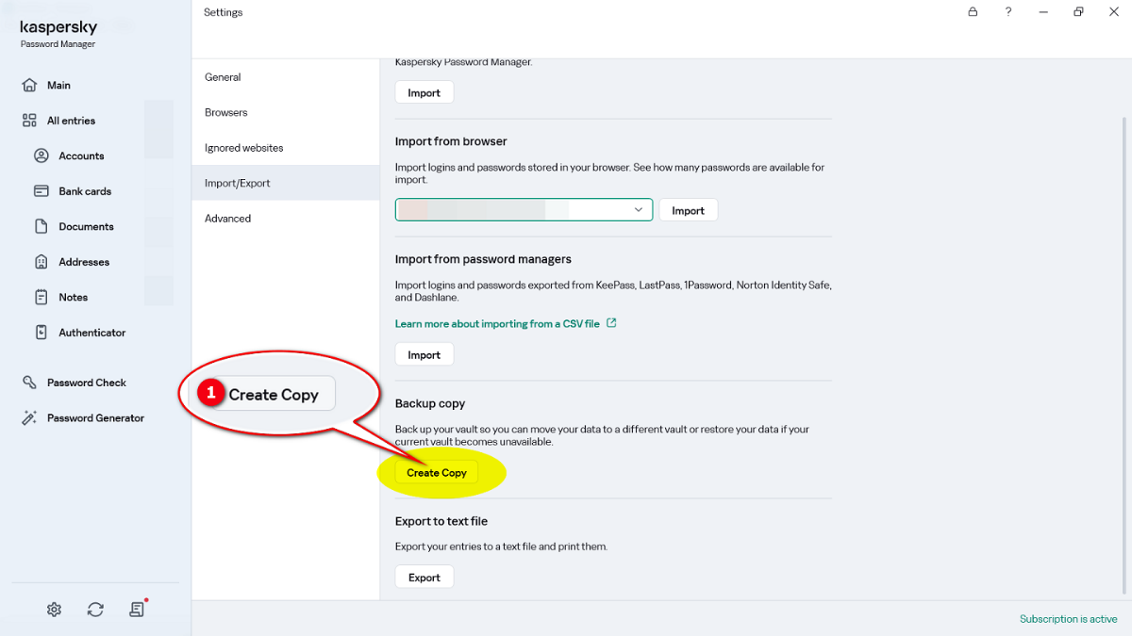
Task: Switch to the General settings tab
Action: pyautogui.click(x=223, y=77)
